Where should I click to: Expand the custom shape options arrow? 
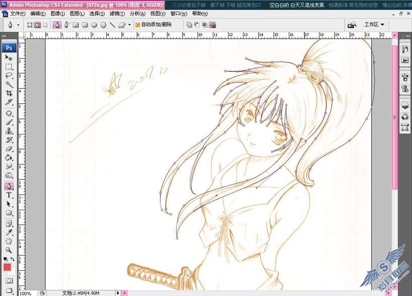point(129,25)
